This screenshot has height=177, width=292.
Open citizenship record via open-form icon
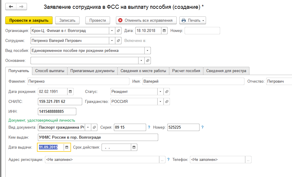click(x=167, y=102)
